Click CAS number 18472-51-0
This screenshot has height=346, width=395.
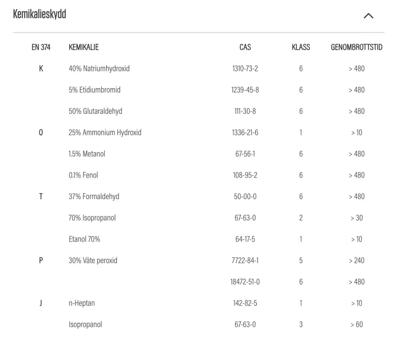(245, 282)
